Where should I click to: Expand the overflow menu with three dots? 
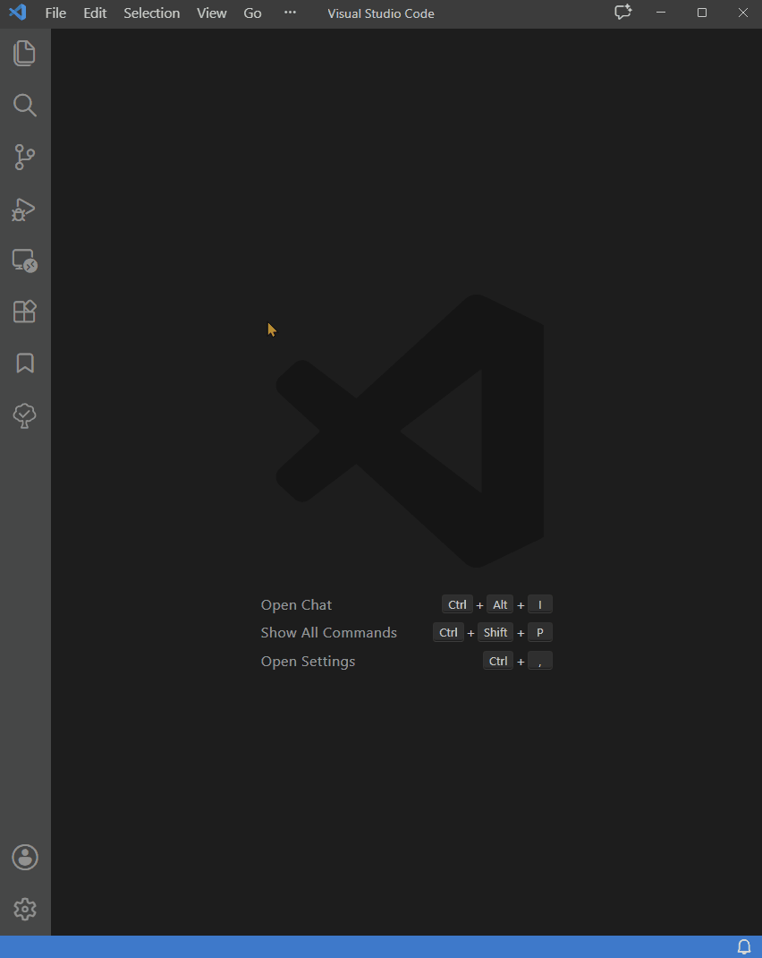coord(290,13)
